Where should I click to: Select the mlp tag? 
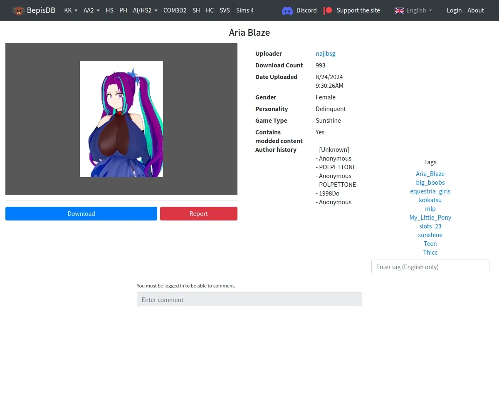pyautogui.click(x=430, y=209)
